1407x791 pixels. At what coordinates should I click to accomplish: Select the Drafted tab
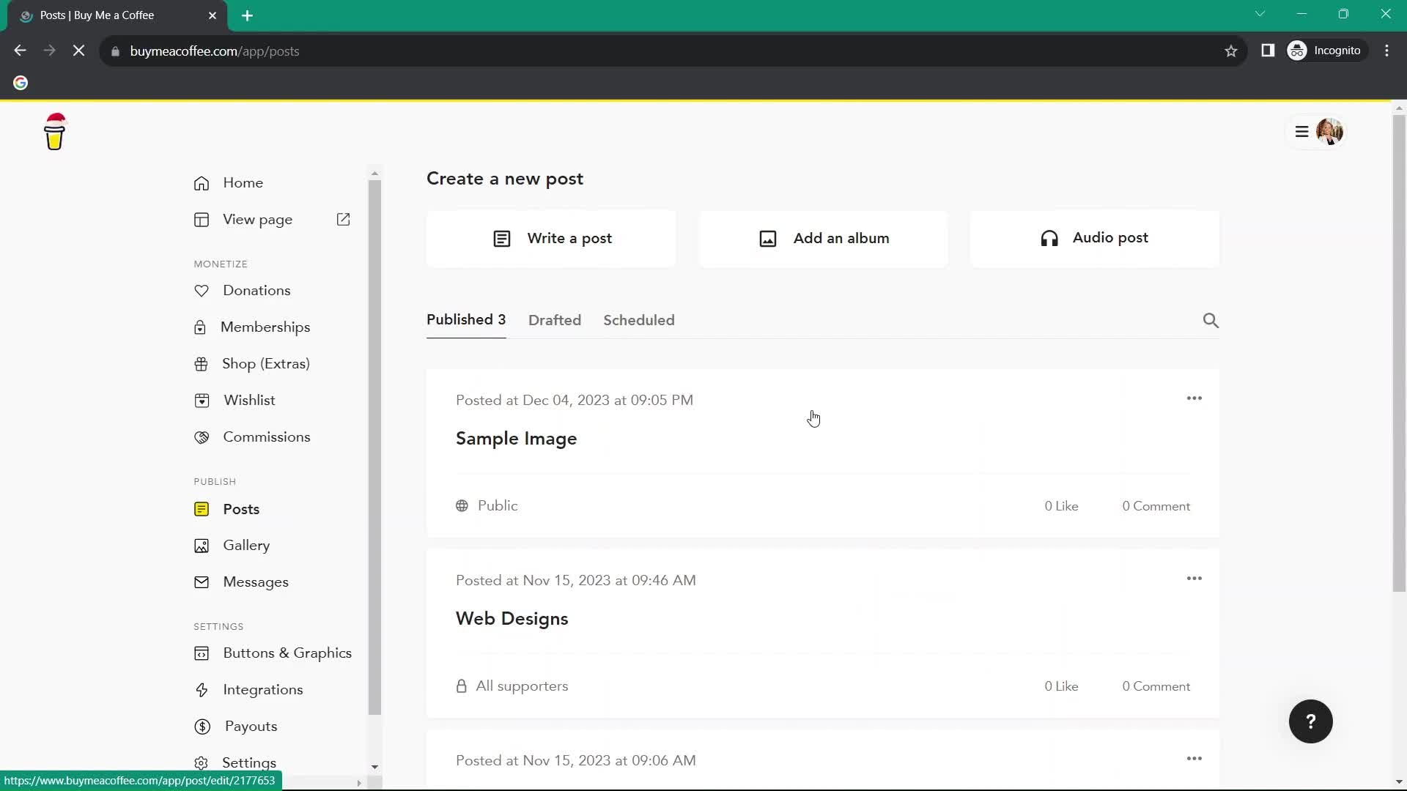pyautogui.click(x=554, y=319)
